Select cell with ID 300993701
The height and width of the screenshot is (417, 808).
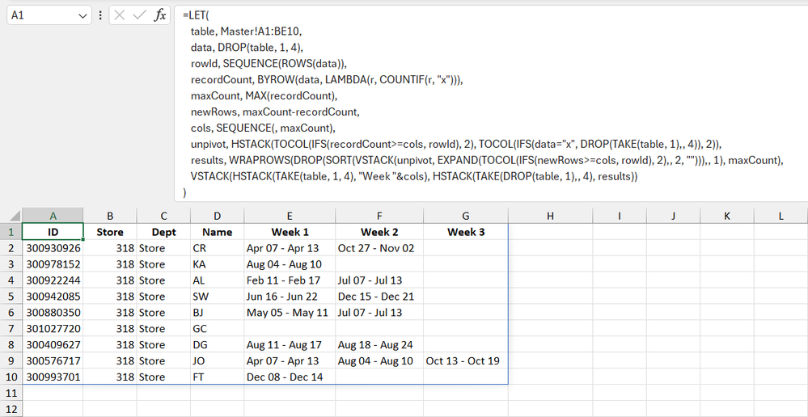pyautogui.click(x=53, y=377)
